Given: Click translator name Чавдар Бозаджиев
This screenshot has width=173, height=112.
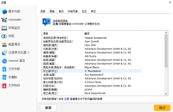Looking at the screenshot, I should [x=95, y=38].
